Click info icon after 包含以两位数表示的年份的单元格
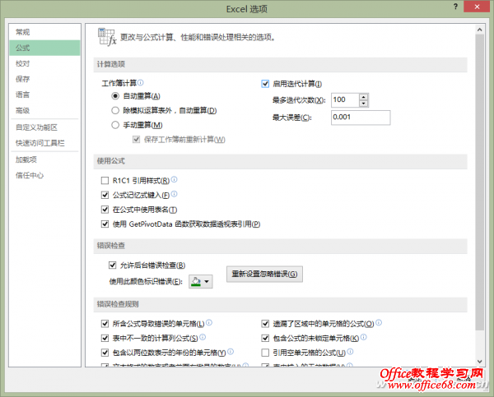 click(x=231, y=352)
